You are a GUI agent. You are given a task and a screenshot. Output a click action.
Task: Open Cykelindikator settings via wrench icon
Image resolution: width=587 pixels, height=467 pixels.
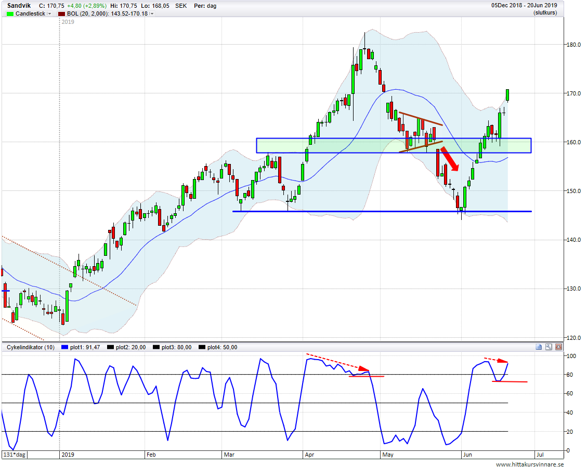(x=549, y=347)
